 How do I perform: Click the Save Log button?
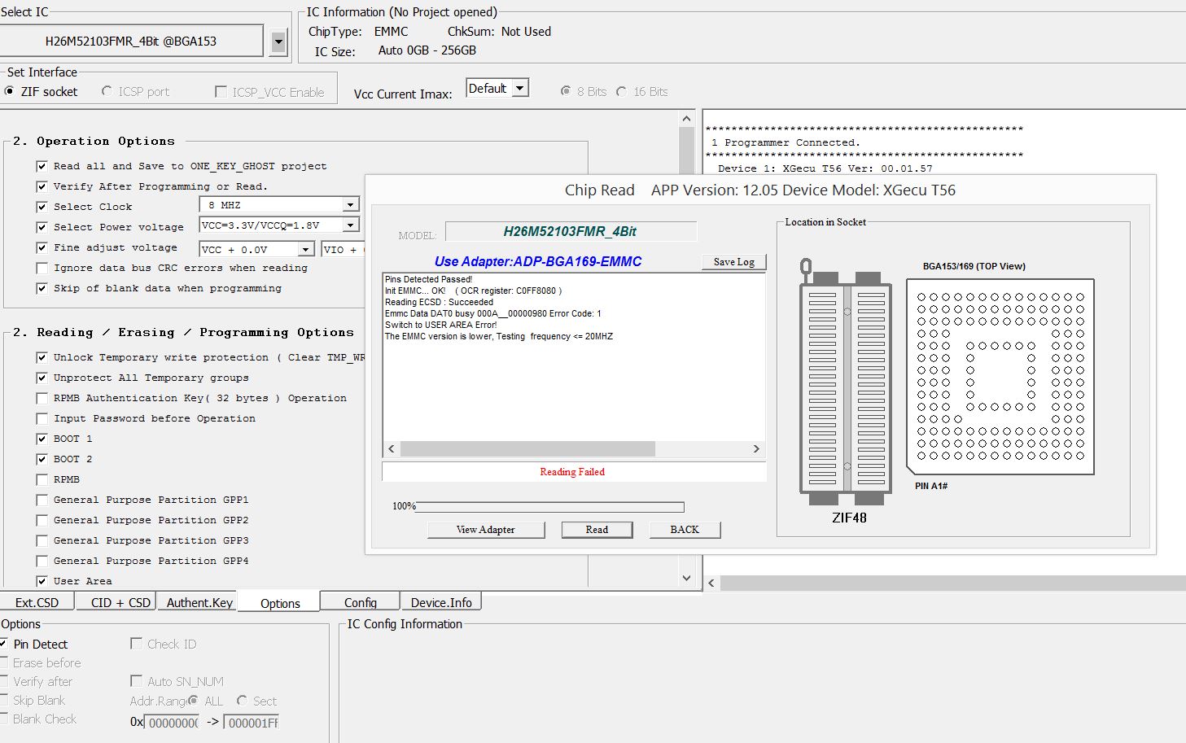[x=733, y=261]
